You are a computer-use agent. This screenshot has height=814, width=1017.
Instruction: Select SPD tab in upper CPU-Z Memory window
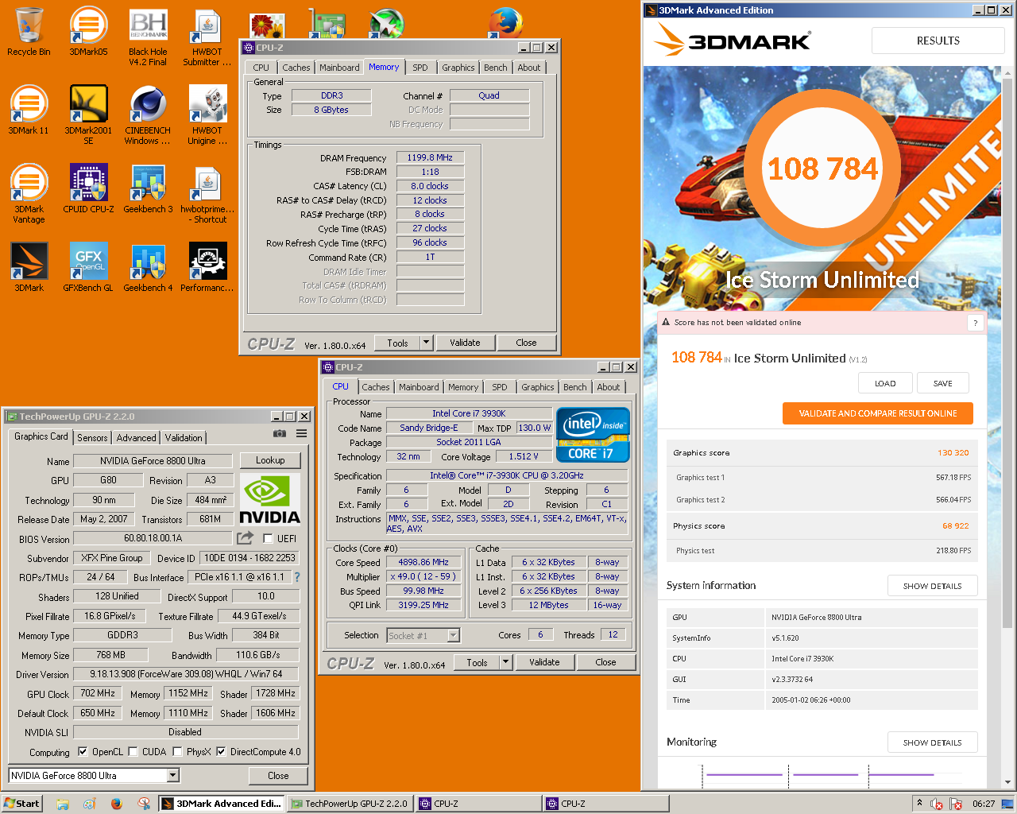point(420,68)
